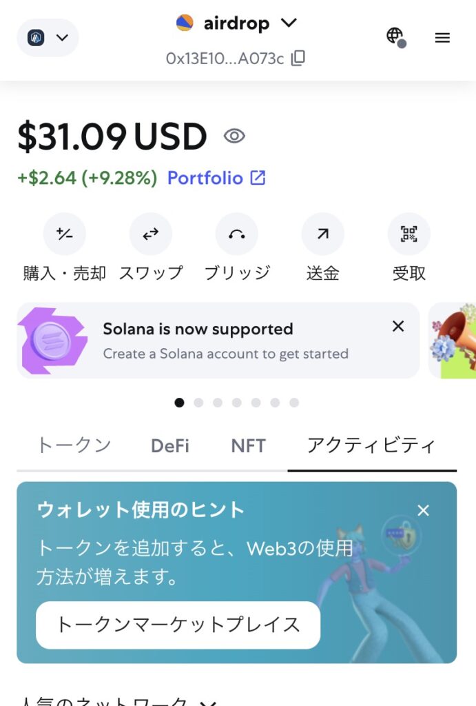Dismiss the Solana is now supported banner
Viewport: 476px width, 706px height.
pos(398,326)
